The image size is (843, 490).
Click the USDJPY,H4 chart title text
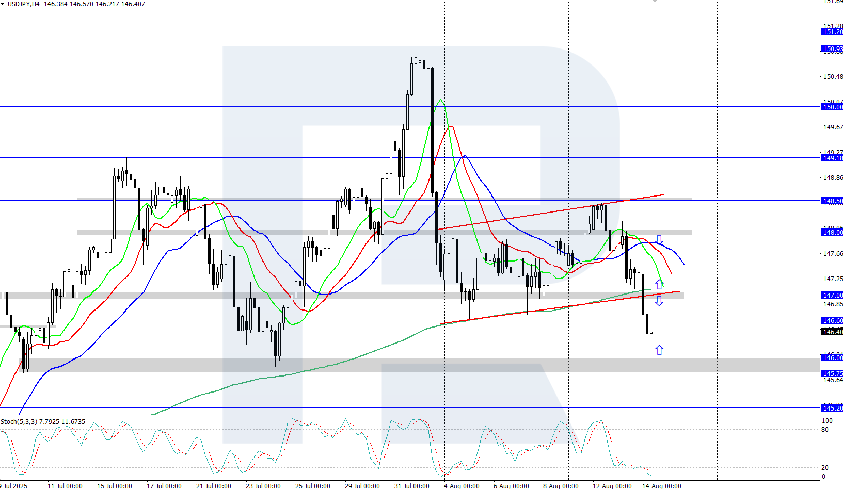pyautogui.click(x=23, y=4)
